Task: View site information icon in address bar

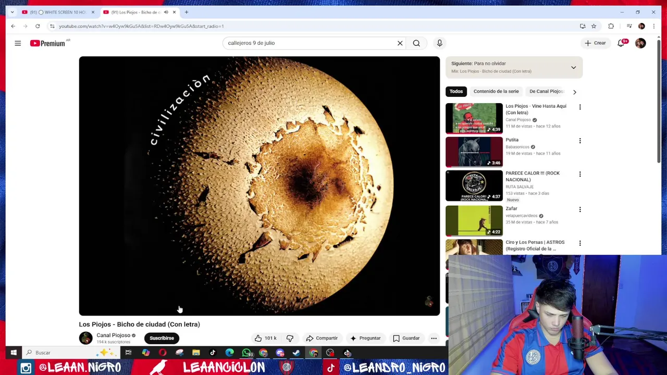Action: [52, 26]
